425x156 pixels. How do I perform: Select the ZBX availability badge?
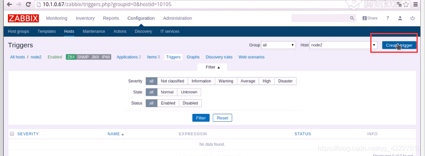point(71,57)
